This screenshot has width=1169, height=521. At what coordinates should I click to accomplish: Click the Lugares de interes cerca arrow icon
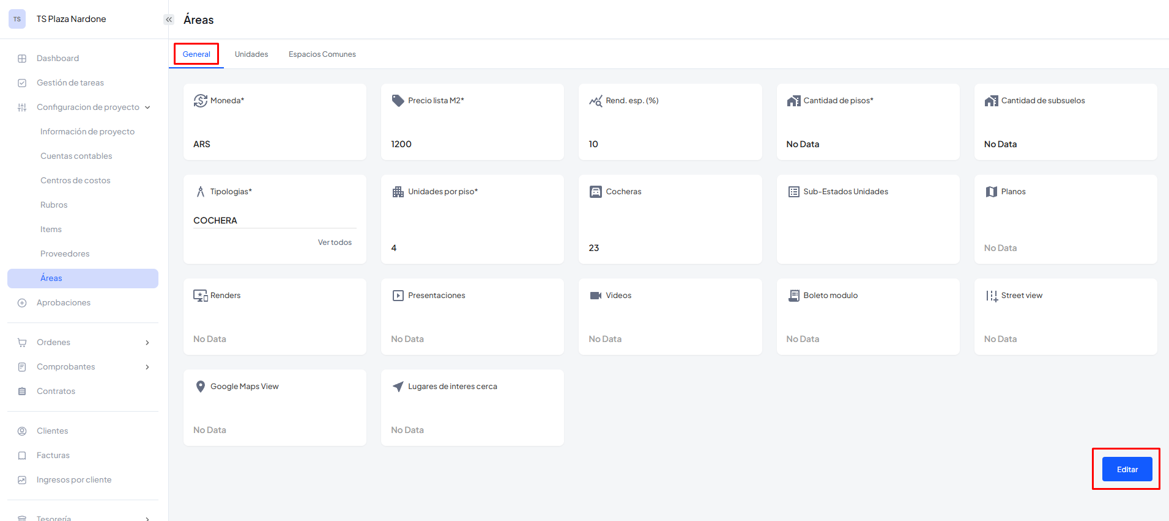(x=398, y=387)
